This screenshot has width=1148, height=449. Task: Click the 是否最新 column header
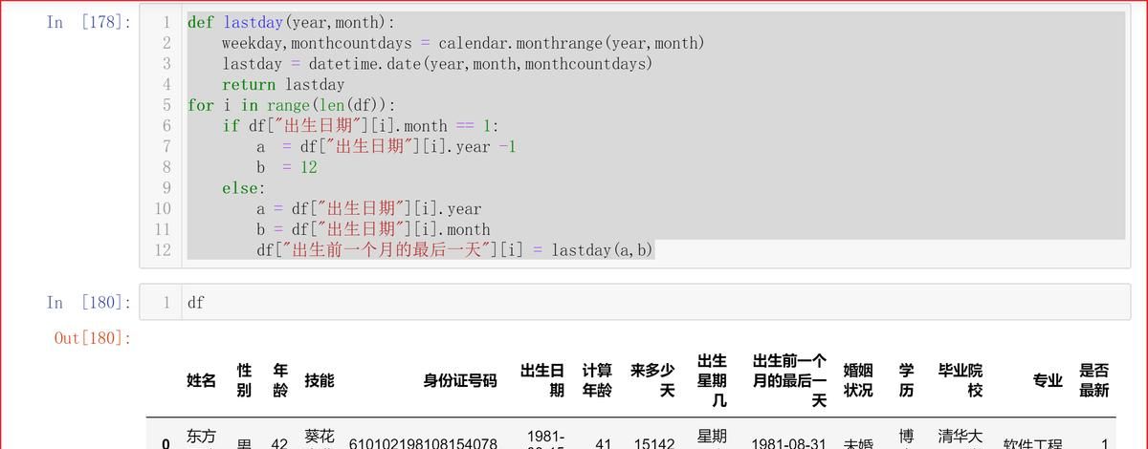pos(1093,380)
